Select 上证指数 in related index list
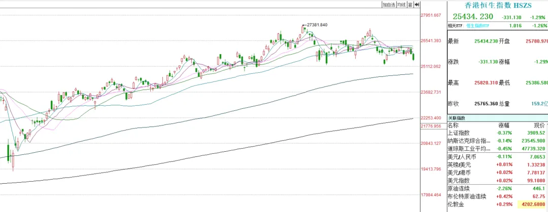Screen dimensions: 548x212 (459, 133)
